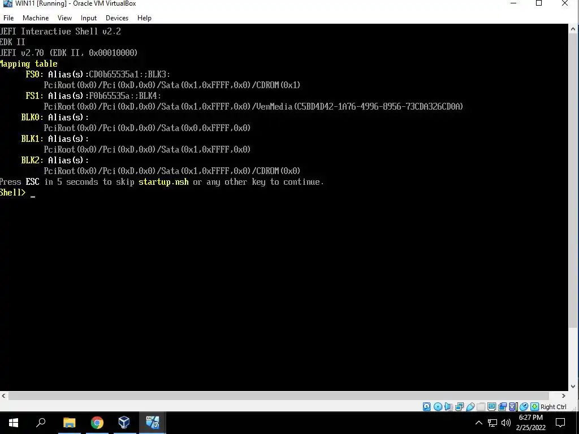Open File Explorer from the taskbar
The image size is (579, 434).
(69, 423)
